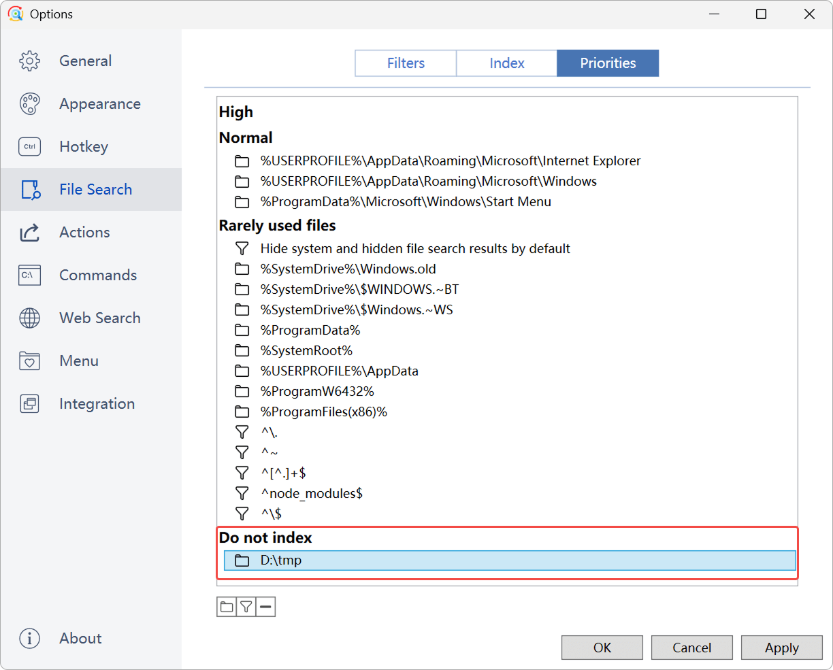Click the Integration sidebar icon
This screenshot has height=670, width=833.
29,404
